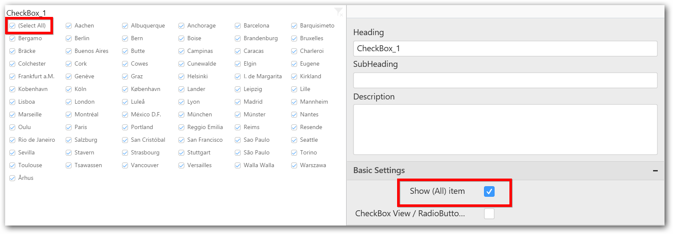Deselect the Seattle checkbox
This screenshot has width=673, height=234.
coord(294,140)
